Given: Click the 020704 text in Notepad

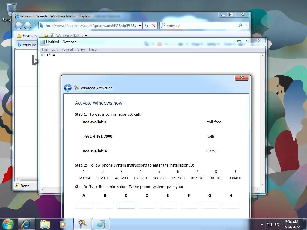Looking at the screenshot, I should (x=48, y=55).
